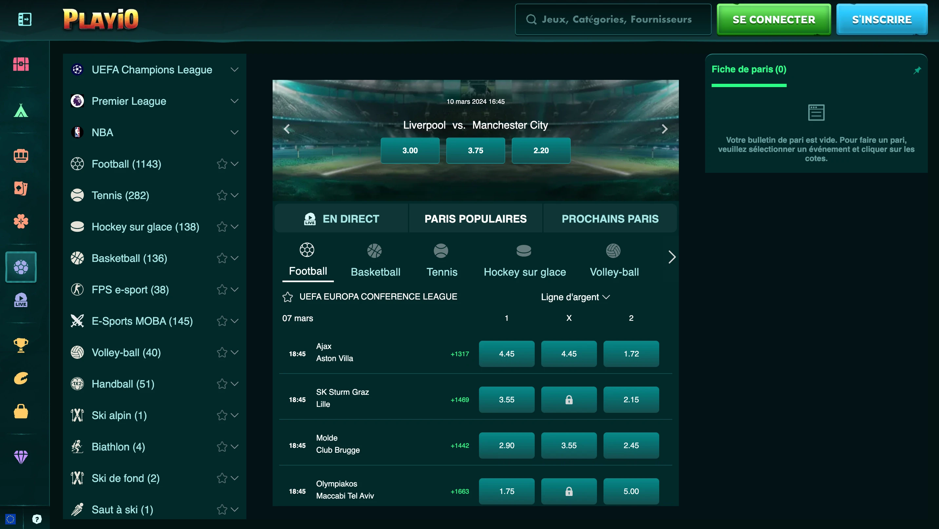Select the Tennis sport tab
Viewport: 939px width, 529px height.
pyautogui.click(x=441, y=260)
